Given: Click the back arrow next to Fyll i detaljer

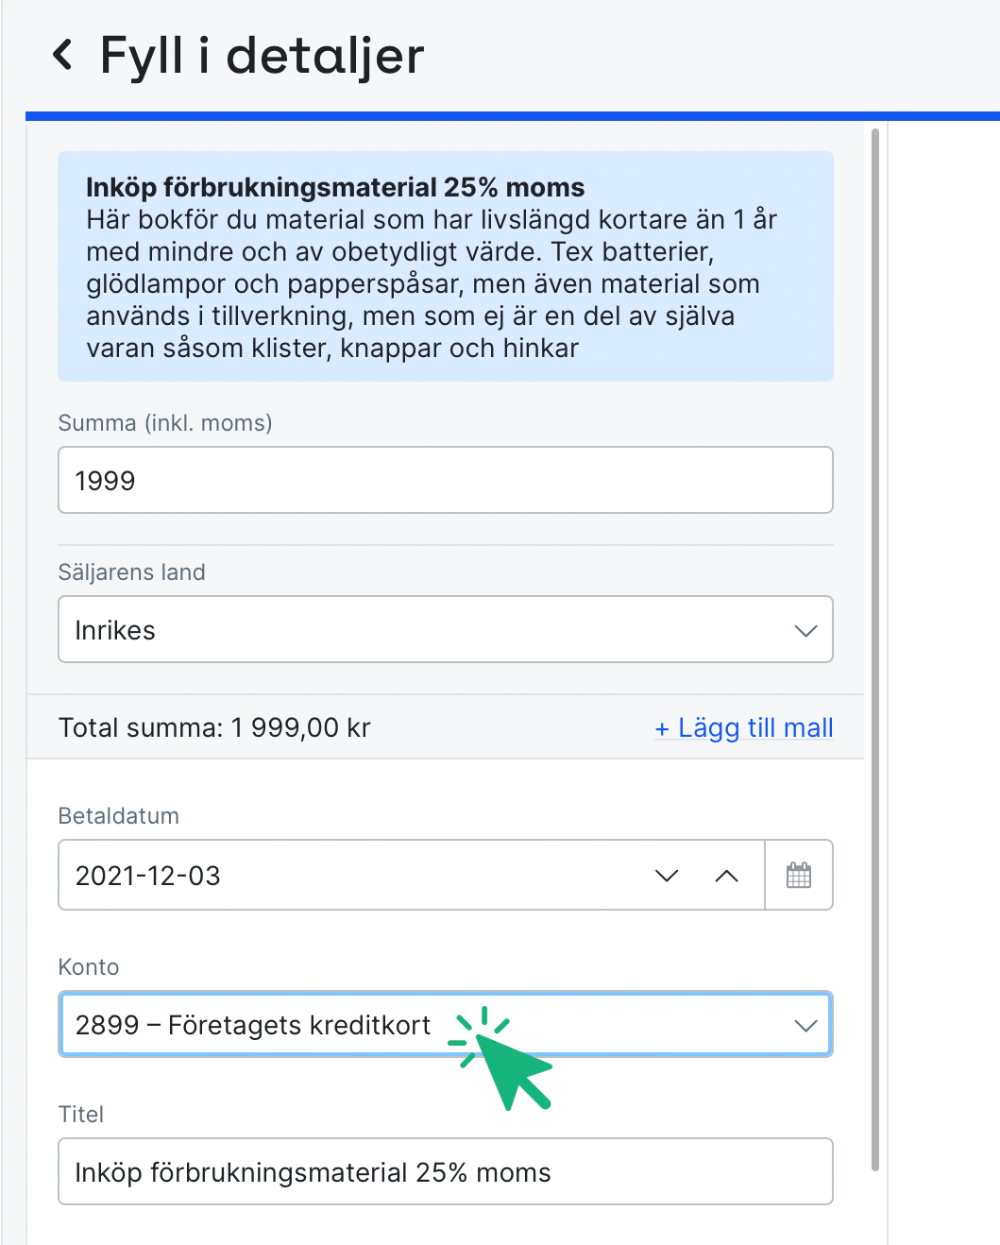Looking at the screenshot, I should coord(62,57).
